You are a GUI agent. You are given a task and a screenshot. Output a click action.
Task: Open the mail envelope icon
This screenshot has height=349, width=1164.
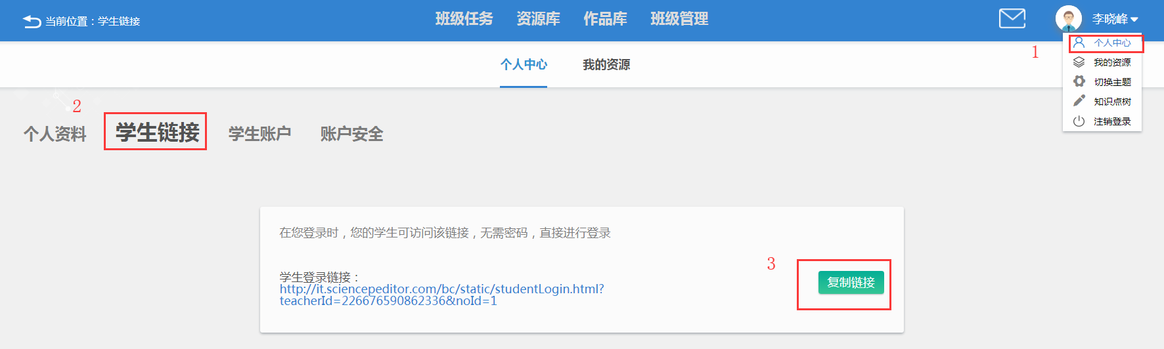tap(1012, 19)
